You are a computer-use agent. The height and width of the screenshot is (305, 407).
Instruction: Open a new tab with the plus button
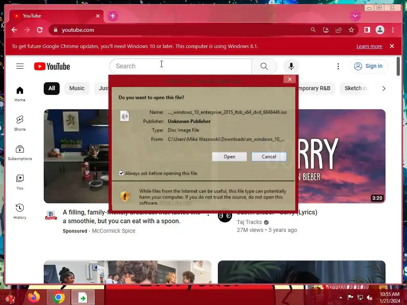pyautogui.click(x=112, y=16)
